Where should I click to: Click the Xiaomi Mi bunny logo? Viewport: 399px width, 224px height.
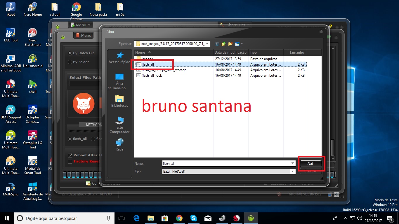(x=83, y=104)
